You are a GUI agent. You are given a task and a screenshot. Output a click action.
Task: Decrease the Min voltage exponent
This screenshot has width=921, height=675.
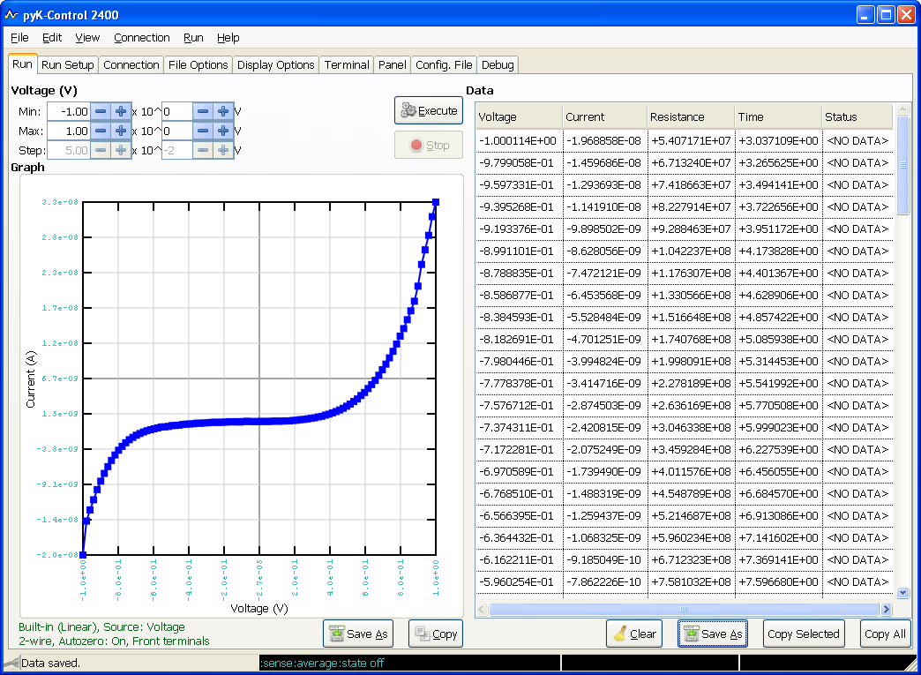pos(203,111)
